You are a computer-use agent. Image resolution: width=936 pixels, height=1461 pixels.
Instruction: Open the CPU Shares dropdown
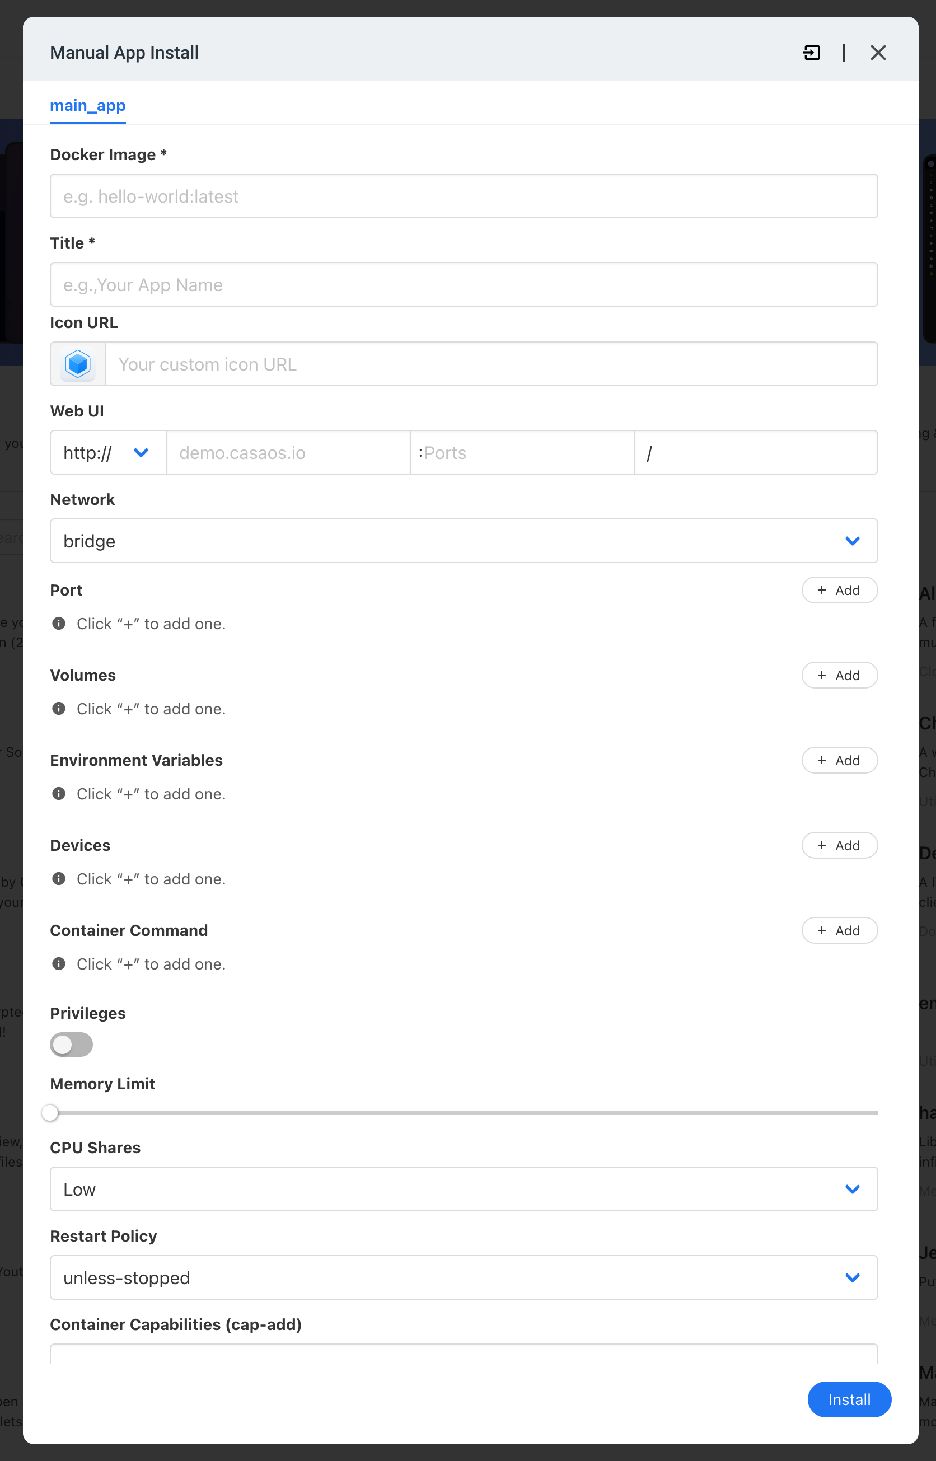tap(463, 1190)
